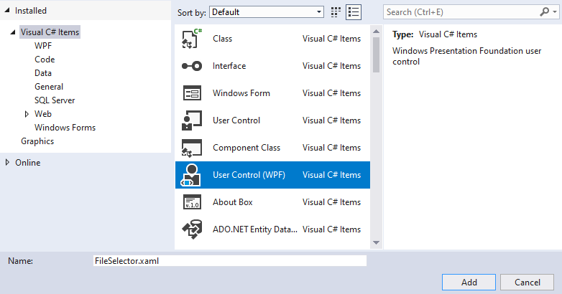Select the Class template icon

pyautogui.click(x=192, y=39)
